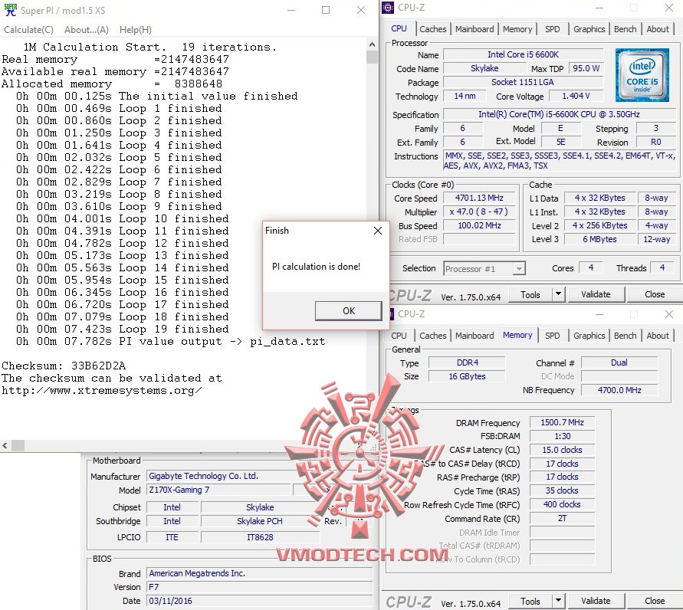
Task: Click the CAS# Latency value 15.0 clocks
Action: tap(562, 450)
